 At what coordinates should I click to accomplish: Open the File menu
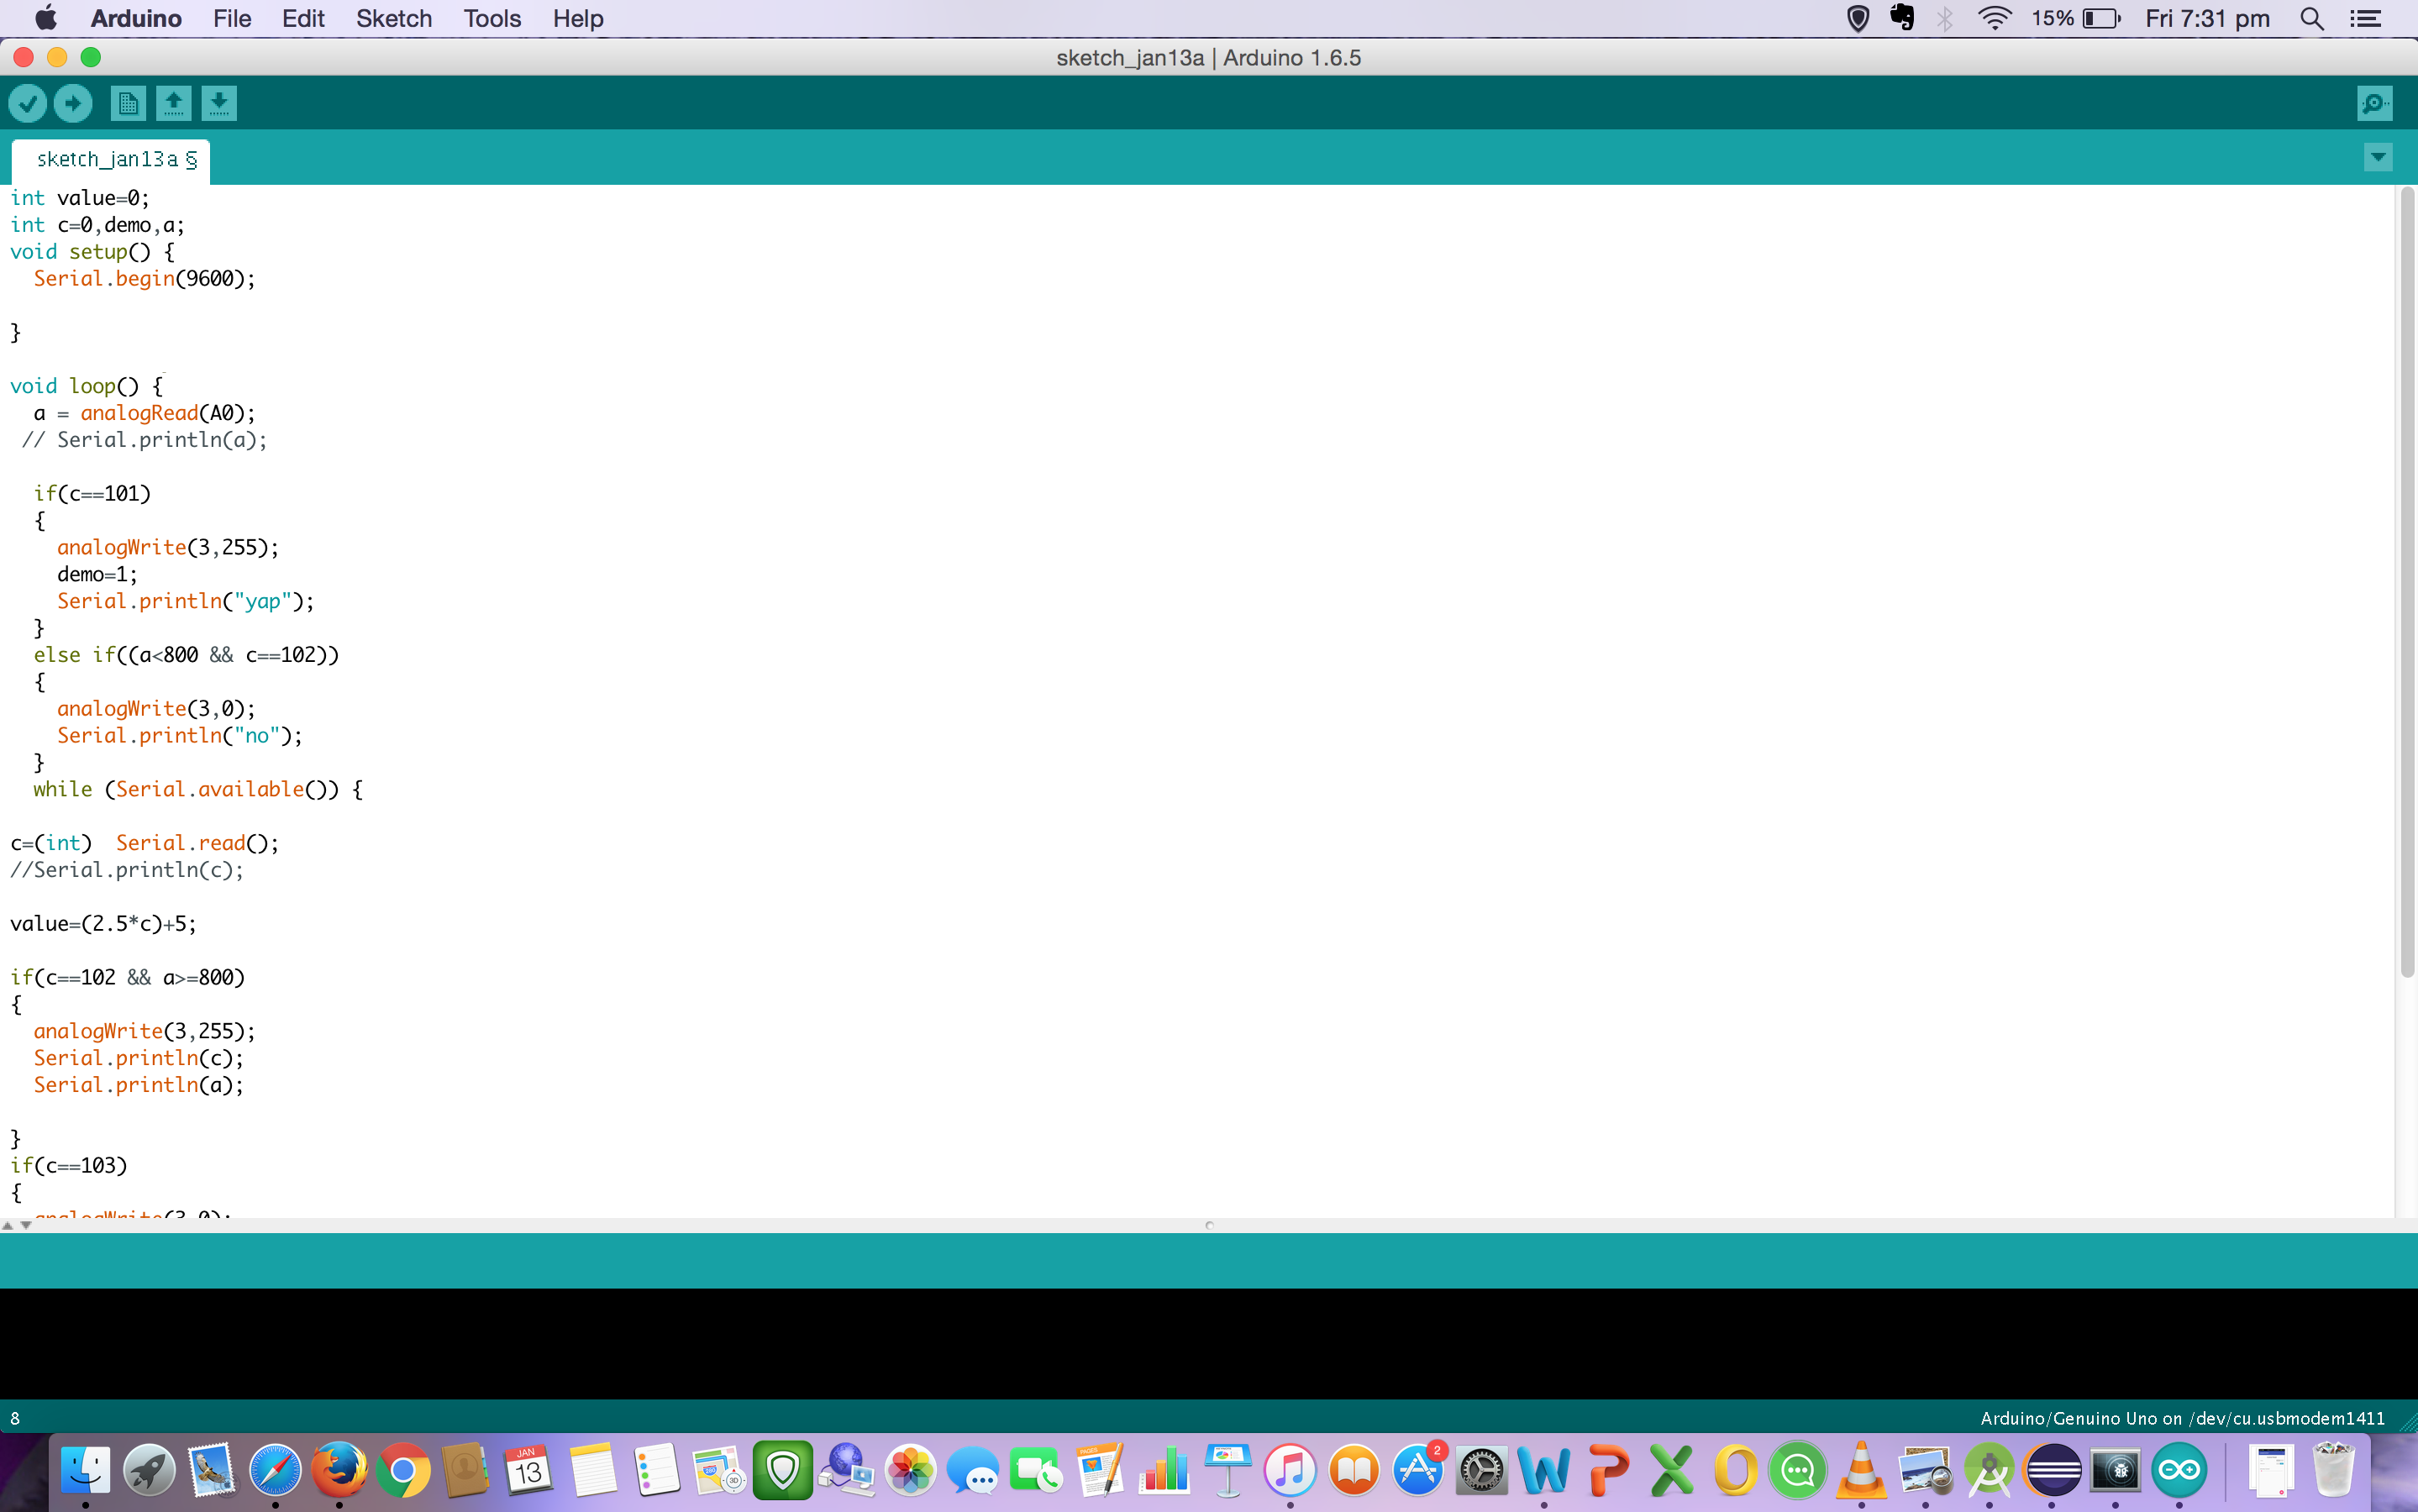(x=232, y=18)
